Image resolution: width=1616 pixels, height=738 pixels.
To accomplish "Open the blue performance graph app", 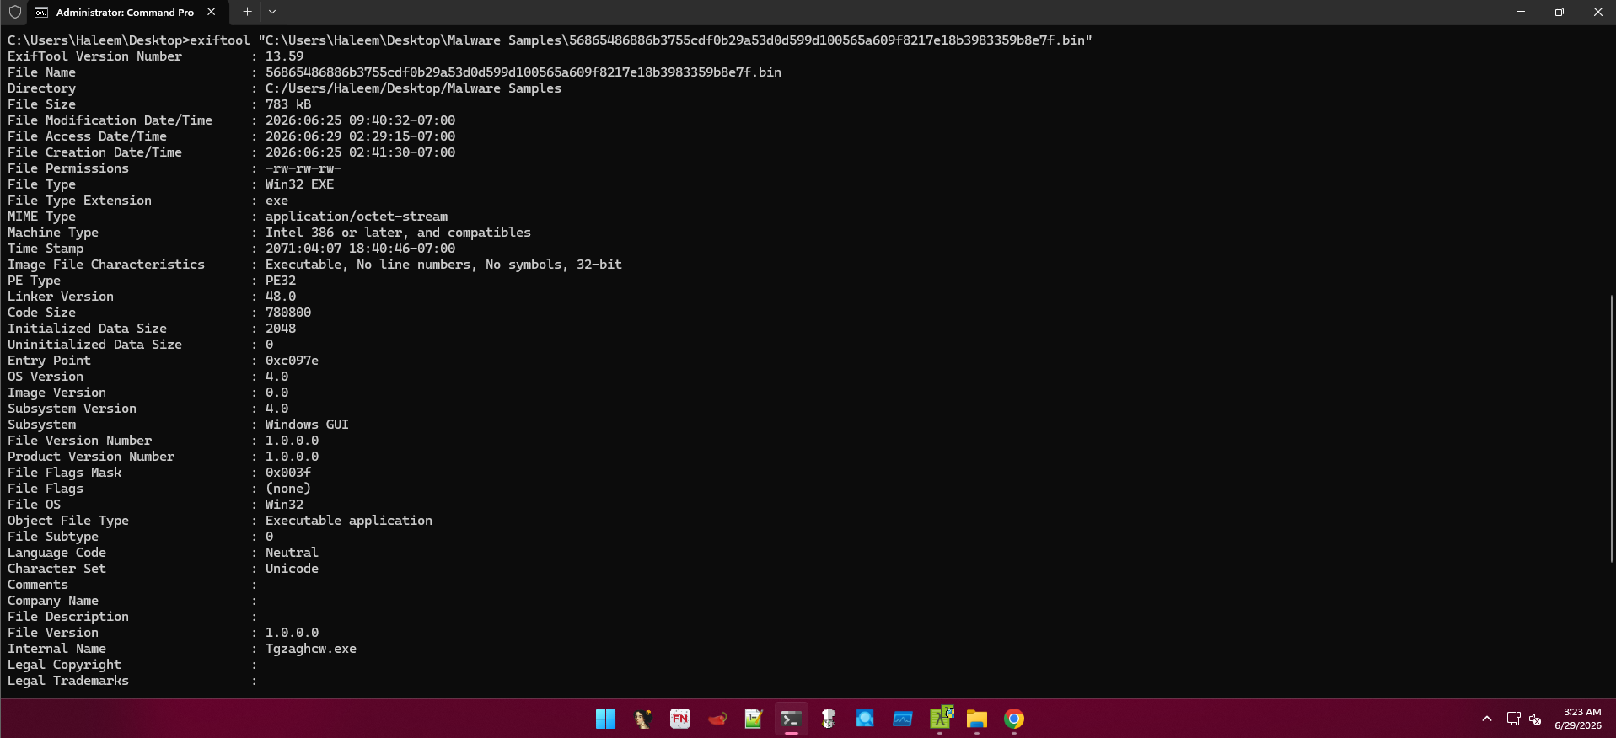I will [903, 719].
